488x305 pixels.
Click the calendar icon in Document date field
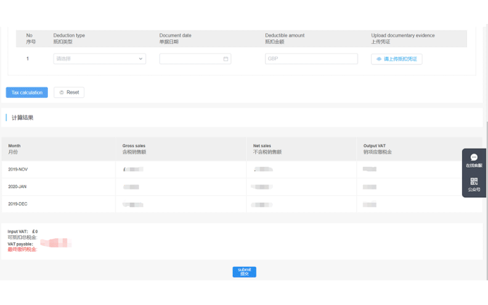click(x=226, y=59)
